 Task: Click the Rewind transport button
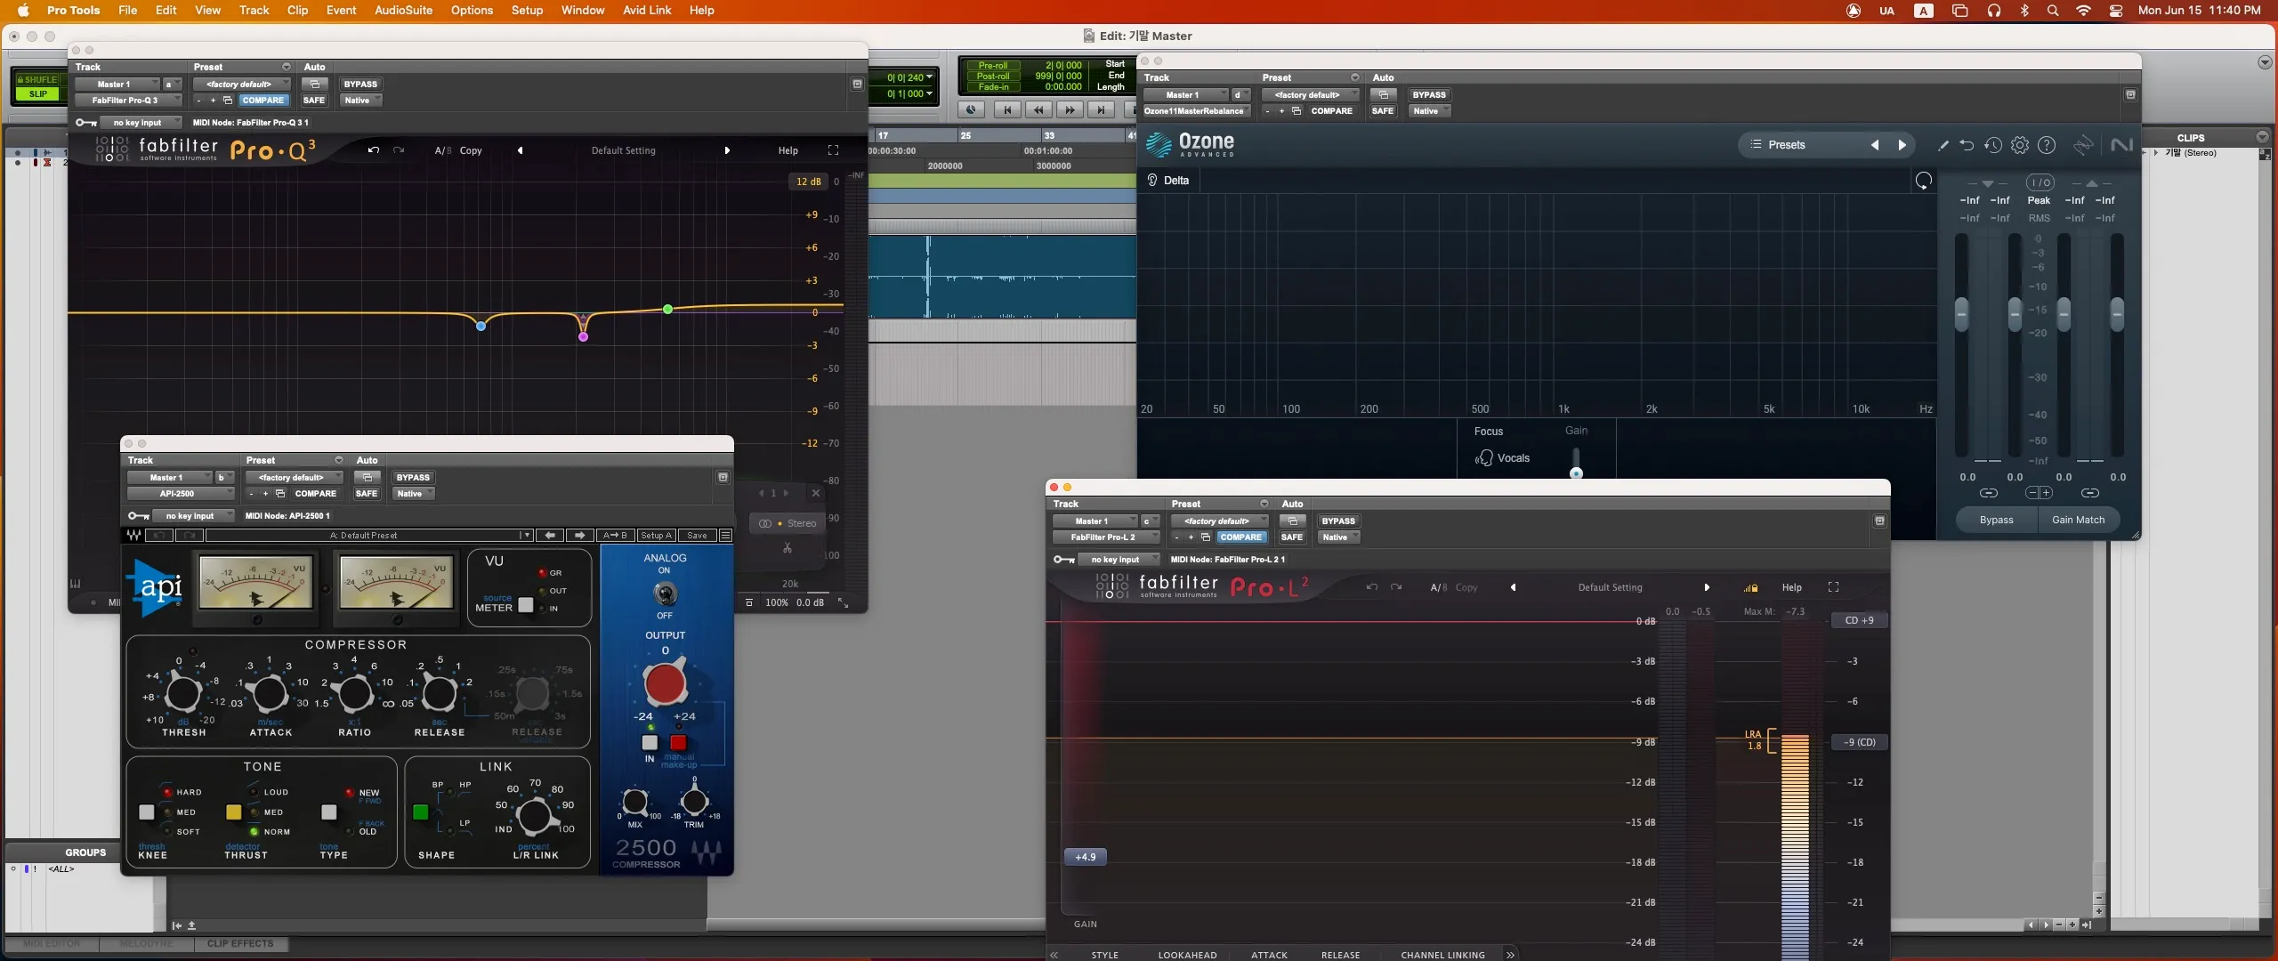pos(1038,109)
